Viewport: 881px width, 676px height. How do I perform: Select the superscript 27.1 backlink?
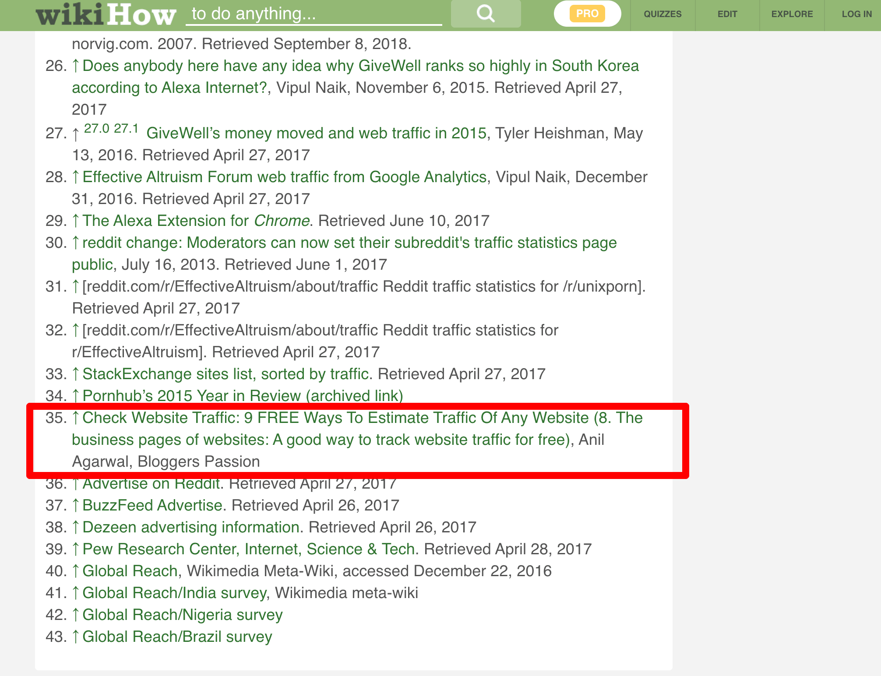point(126,129)
